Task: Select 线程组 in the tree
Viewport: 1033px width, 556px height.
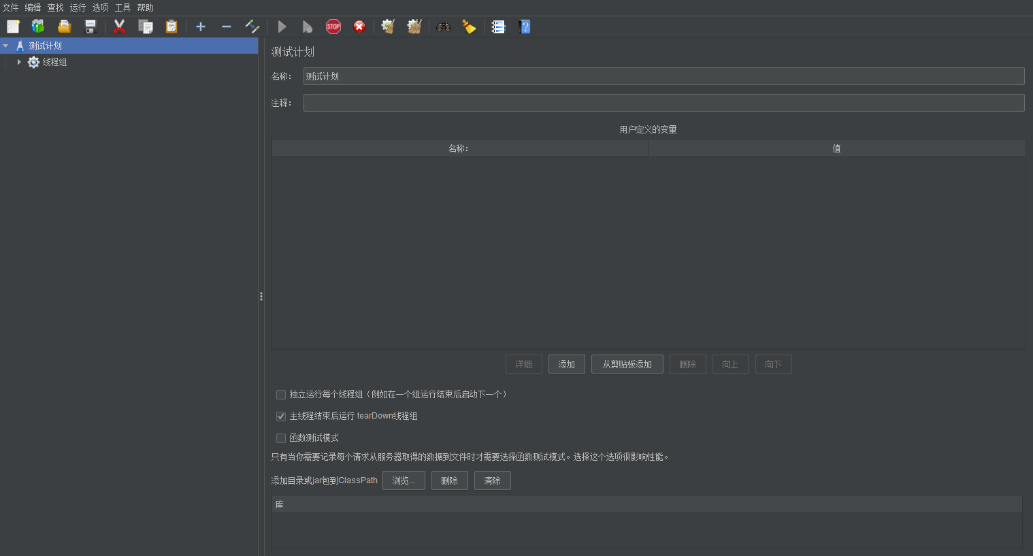Action: tap(54, 62)
